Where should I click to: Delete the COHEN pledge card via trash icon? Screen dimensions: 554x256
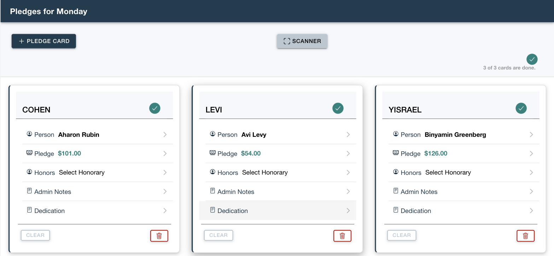(159, 236)
